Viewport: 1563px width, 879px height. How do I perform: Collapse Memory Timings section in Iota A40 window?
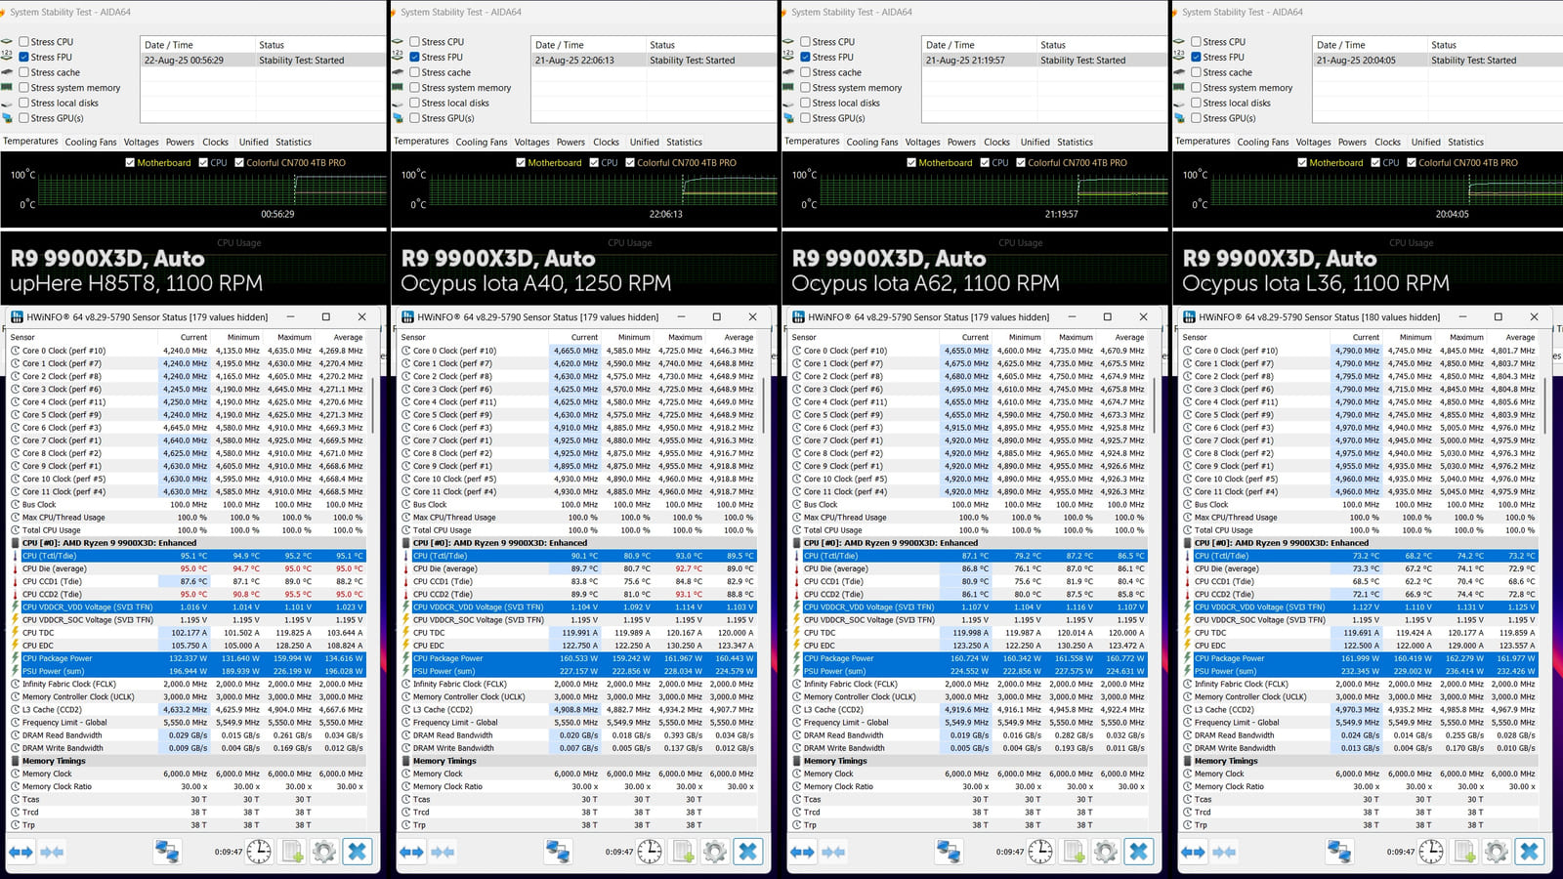tap(406, 761)
